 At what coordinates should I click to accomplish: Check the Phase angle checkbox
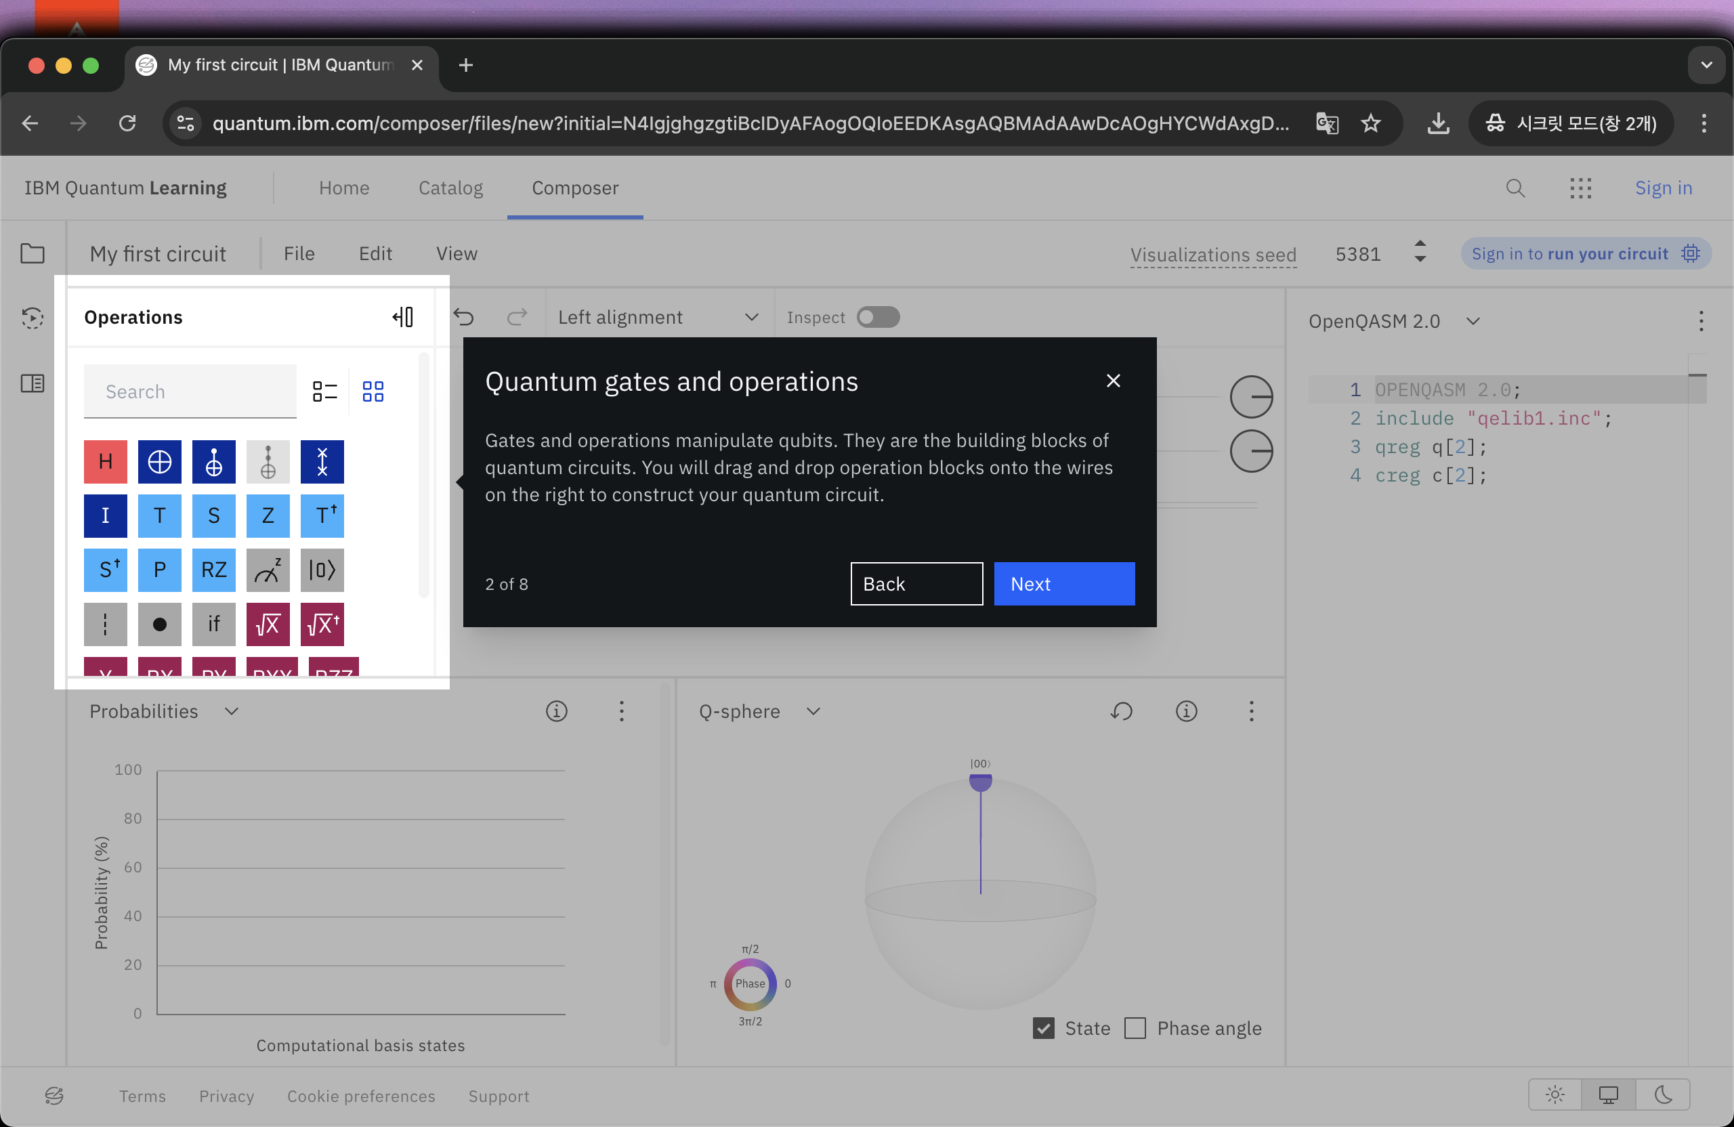click(x=1135, y=1028)
